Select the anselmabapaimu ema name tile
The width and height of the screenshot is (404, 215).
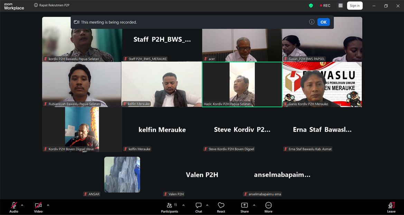pos(282,175)
